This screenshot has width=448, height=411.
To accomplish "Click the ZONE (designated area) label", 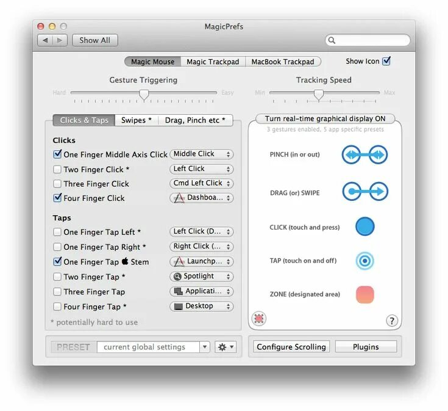I will [x=305, y=294].
